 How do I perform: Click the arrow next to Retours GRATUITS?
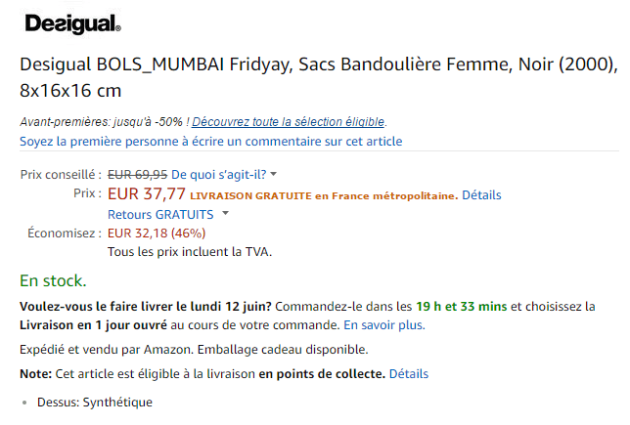(225, 214)
